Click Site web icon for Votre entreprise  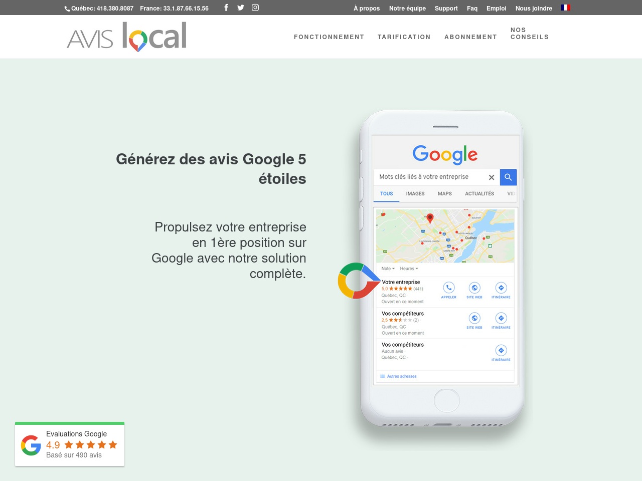click(x=474, y=288)
